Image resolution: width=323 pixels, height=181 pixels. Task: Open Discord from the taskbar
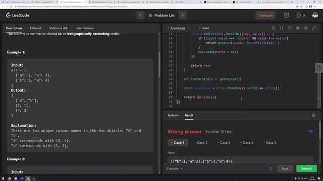(16, 178)
